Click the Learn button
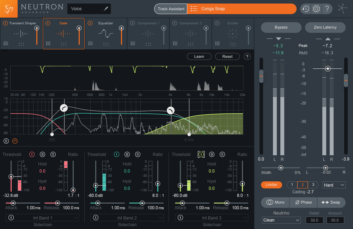 click(199, 56)
